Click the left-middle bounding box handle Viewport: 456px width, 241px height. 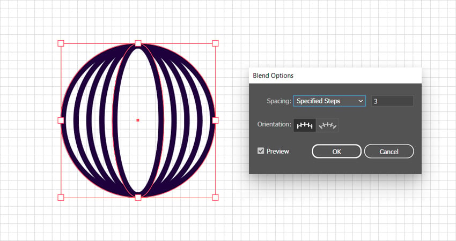pyautogui.click(x=61, y=120)
